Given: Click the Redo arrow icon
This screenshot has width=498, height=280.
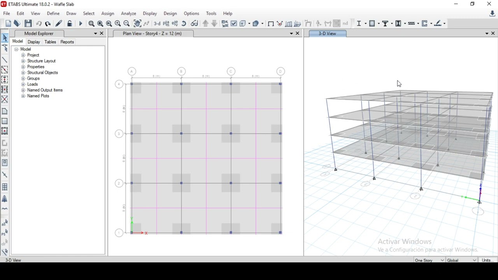Looking at the screenshot, I should 48,23.
